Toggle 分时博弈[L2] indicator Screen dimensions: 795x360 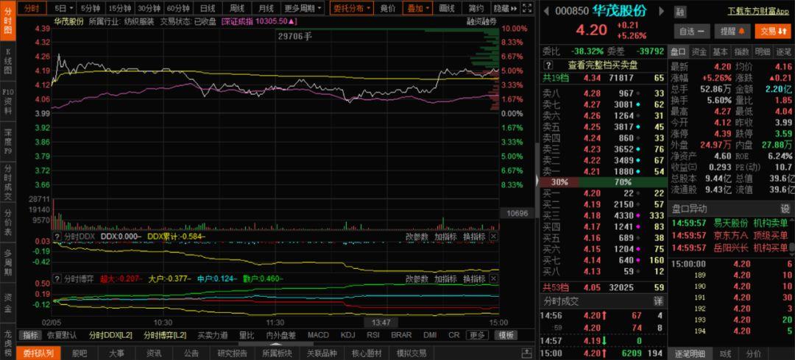164,335
